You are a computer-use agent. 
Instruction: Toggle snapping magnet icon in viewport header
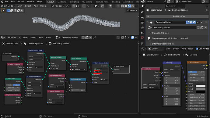coord(74,6)
